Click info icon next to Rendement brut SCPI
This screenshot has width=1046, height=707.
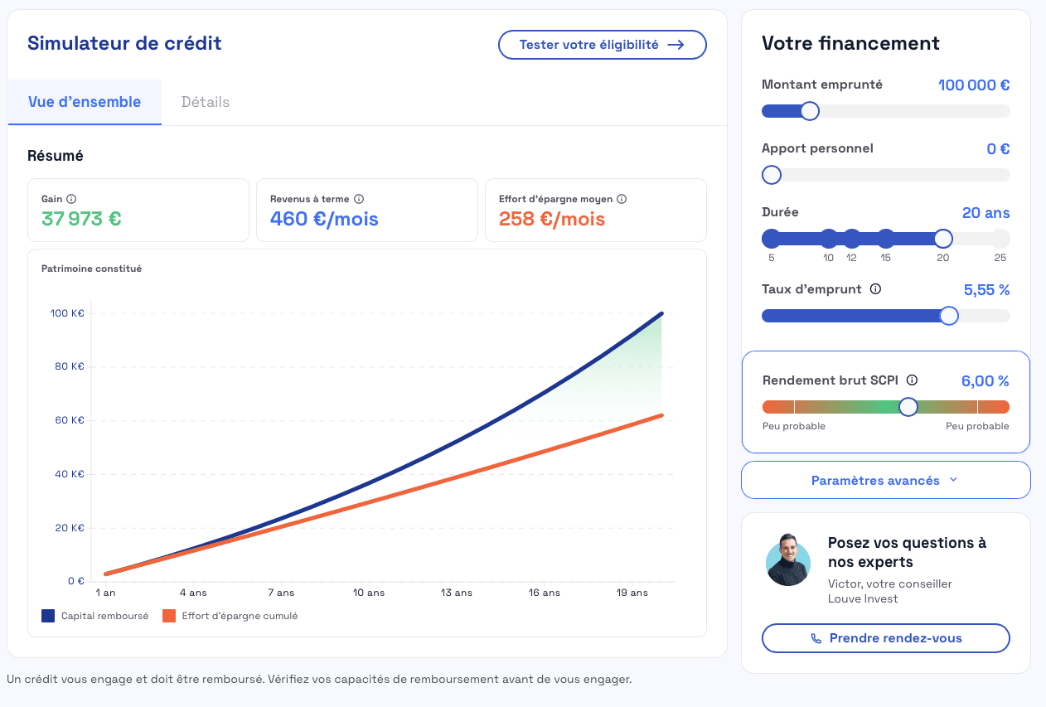coord(912,380)
